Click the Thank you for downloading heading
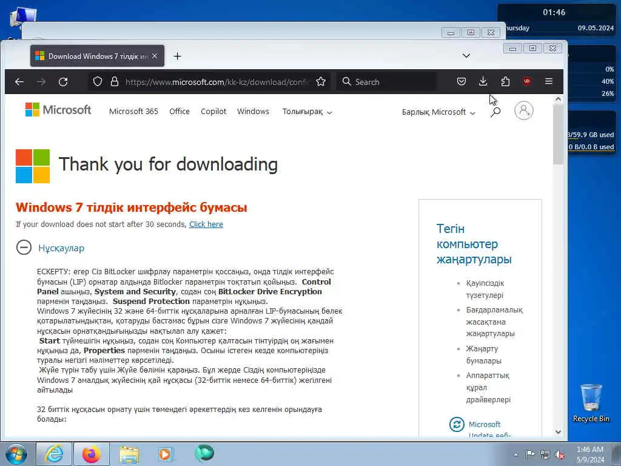The width and height of the screenshot is (621, 466). (x=168, y=164)
